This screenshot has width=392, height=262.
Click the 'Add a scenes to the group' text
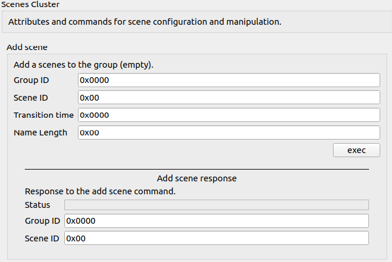pyautogui.click(x=83, y=65)
